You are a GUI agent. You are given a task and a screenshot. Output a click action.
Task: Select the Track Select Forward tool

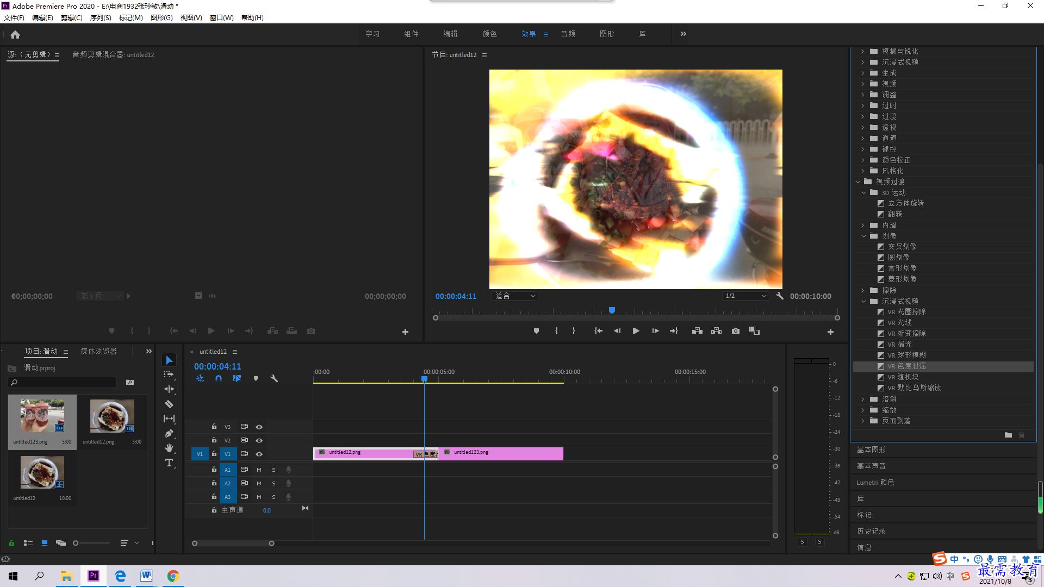click(169, 374)
